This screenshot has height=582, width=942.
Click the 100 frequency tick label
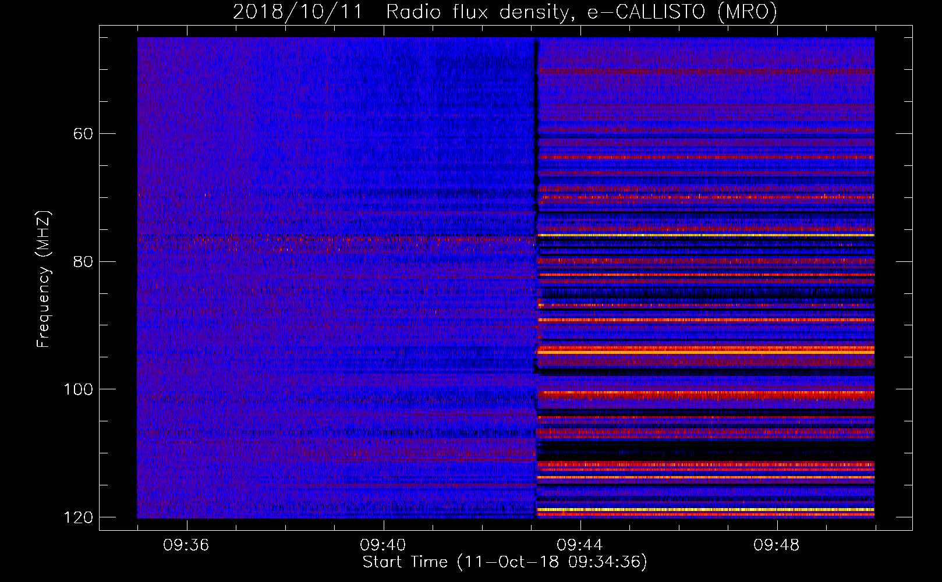[x=78, y=389]
